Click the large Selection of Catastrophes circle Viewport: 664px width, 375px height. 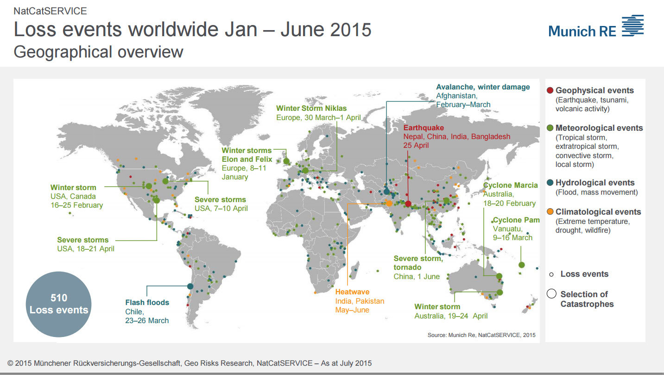[x=551, y=294]
